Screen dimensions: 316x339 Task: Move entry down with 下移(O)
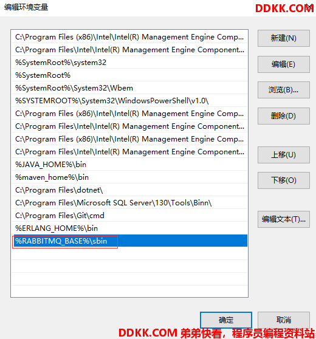click(x=284, y=180)
